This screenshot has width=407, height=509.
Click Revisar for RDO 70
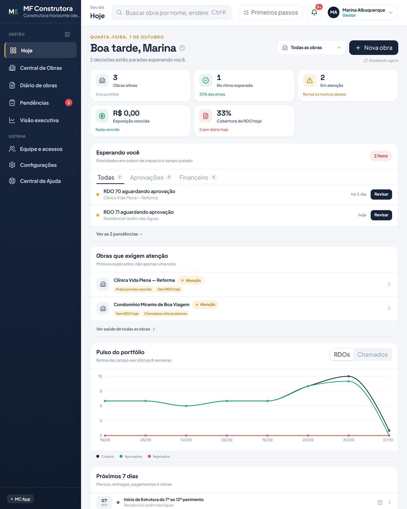coord(381,194)
